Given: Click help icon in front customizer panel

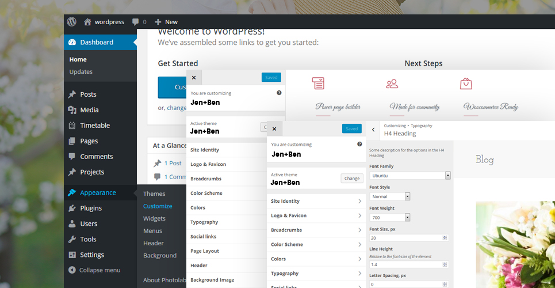Looking at the screenshot, I should (x=359, y=144).
